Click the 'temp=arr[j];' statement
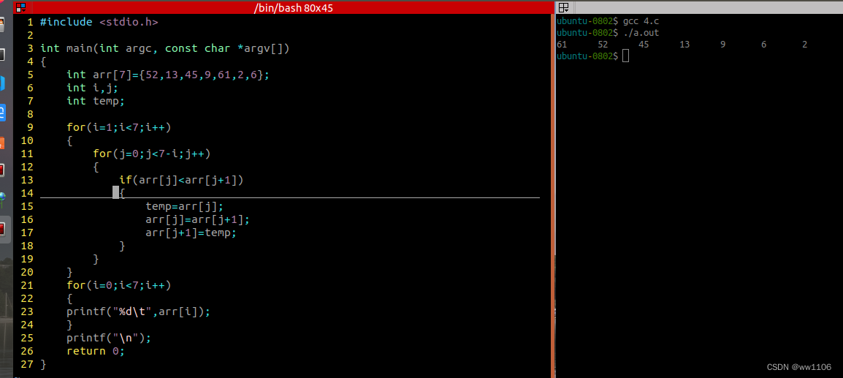 click(x=184, y=206)
